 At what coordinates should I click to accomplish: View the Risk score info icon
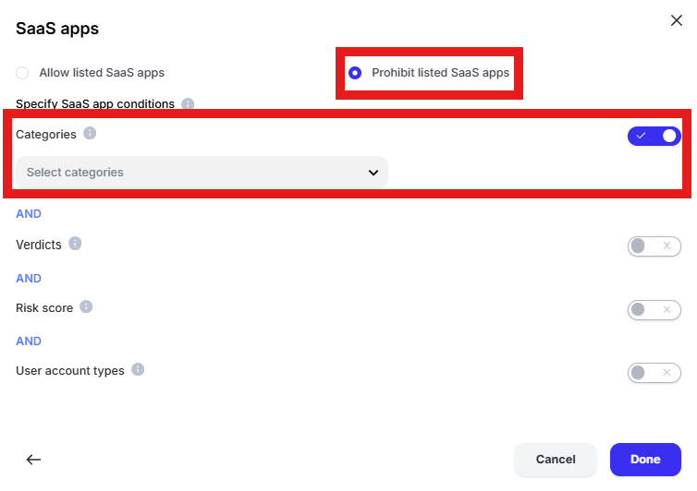click(x=86, y=306)
